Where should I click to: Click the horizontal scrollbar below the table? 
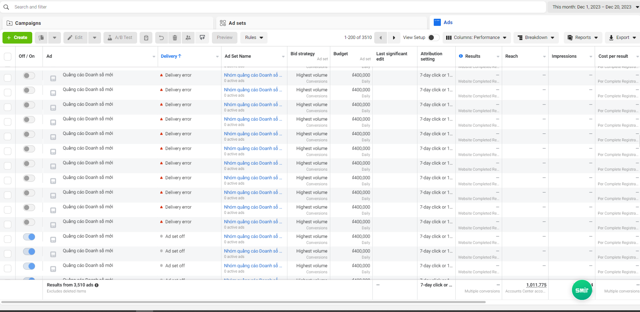click(243, 302)
